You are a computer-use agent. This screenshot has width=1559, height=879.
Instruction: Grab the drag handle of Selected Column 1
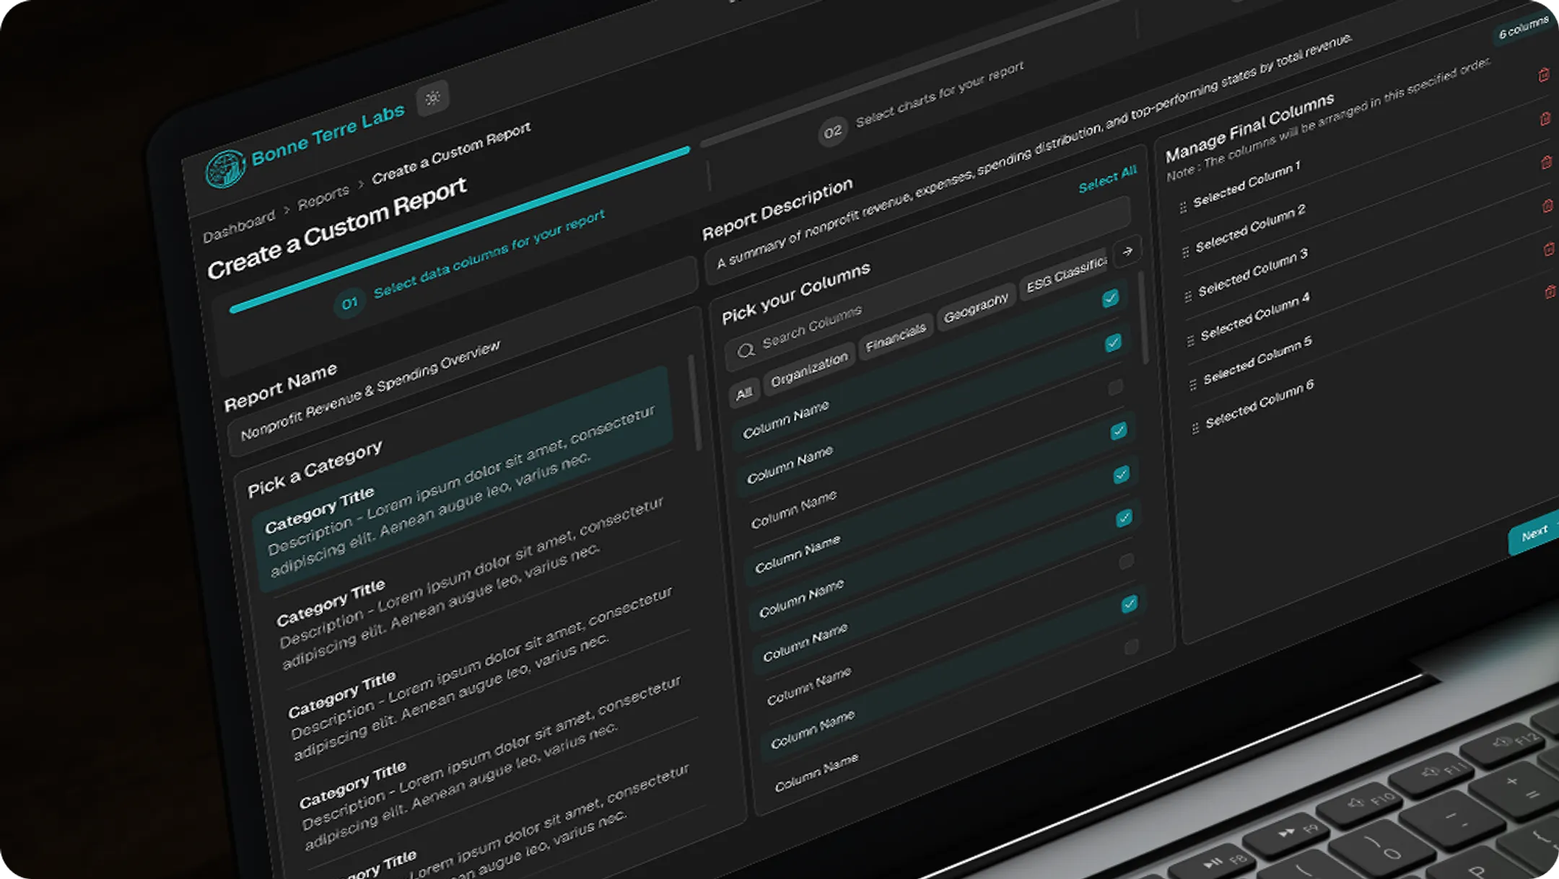point(1183,208)
